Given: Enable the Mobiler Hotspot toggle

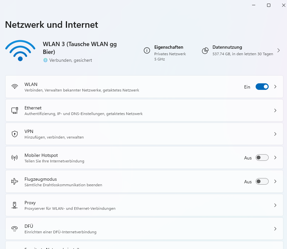Looking at the screenshot, I should click(x=262, y=158).
